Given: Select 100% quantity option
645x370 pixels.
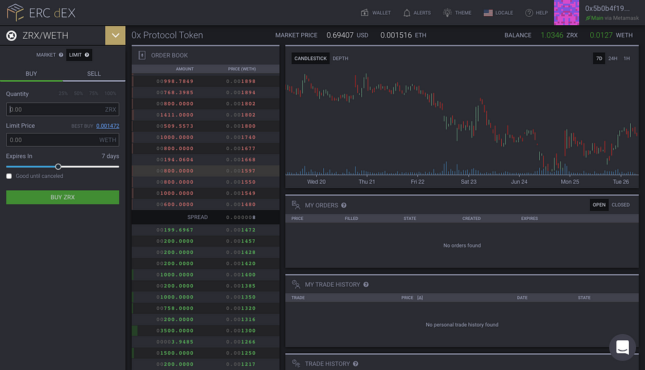Looking at the screenshot, I should (110, 93).
